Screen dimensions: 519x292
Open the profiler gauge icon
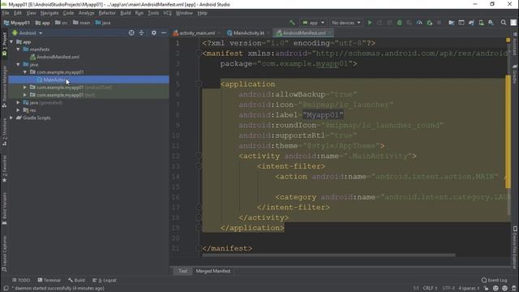[419, 23]
